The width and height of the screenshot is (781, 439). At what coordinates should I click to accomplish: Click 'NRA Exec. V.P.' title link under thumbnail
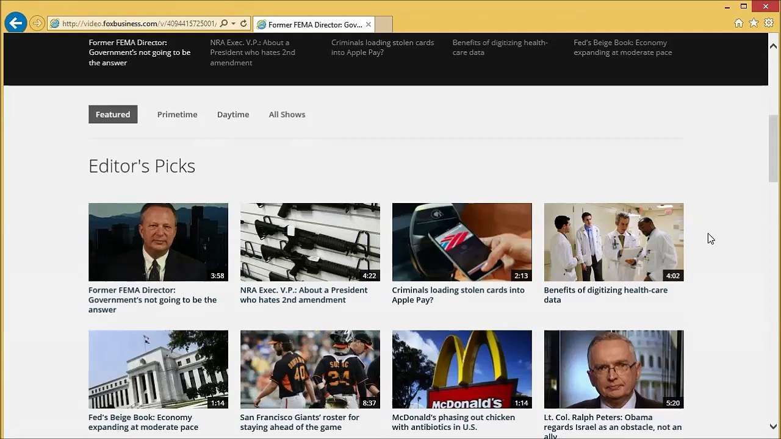pos(304,295)
